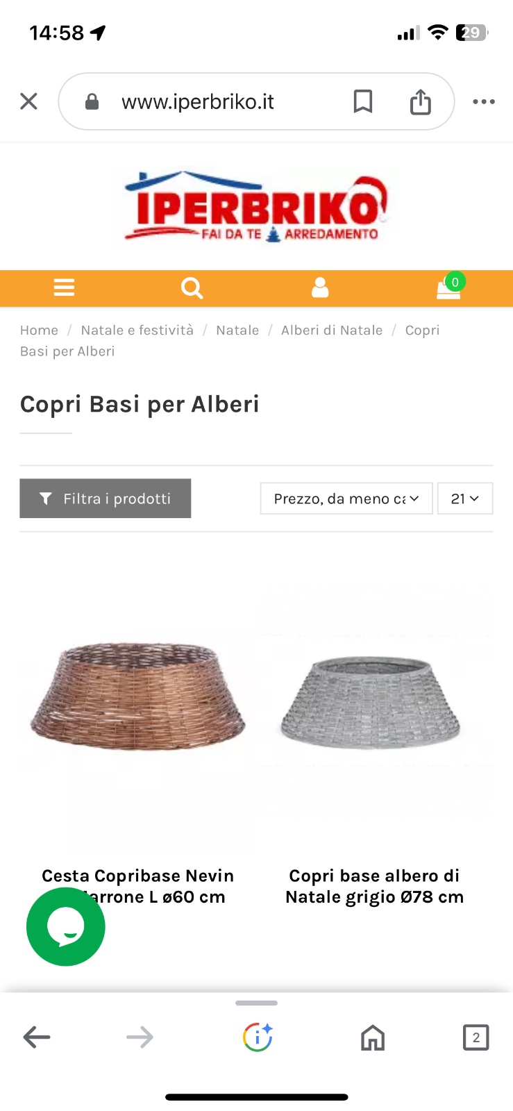The image size is (513, 1111).
Task: Open the tabs switcher showing 2
Action: 476,1037
